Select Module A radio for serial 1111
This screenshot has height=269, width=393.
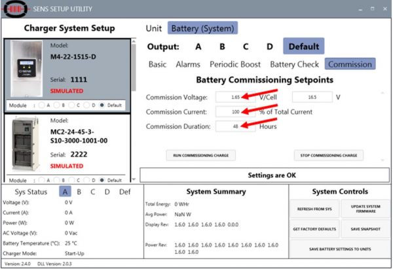tap(42, 105)
